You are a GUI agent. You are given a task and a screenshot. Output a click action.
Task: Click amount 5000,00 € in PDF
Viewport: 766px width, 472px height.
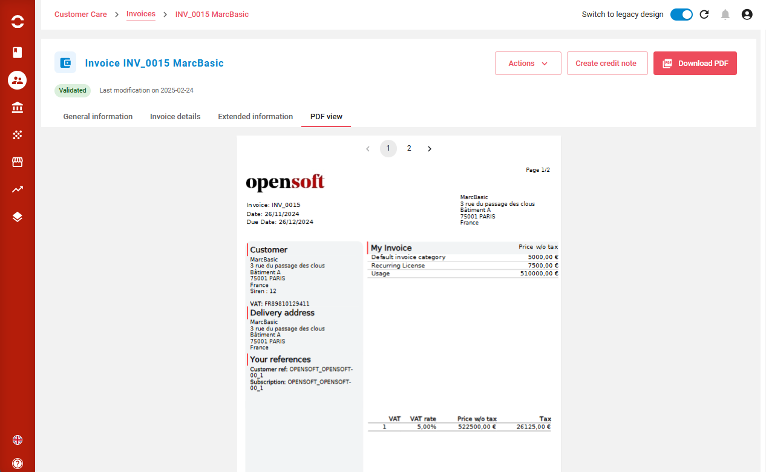(543, 257)
